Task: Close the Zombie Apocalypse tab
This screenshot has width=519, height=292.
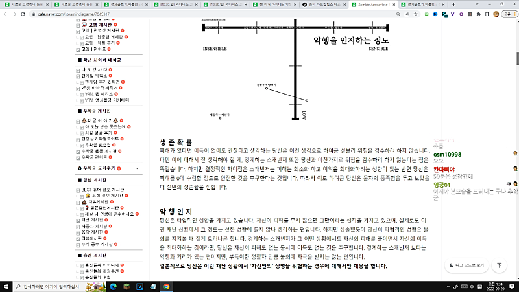Action: point(394,5)
